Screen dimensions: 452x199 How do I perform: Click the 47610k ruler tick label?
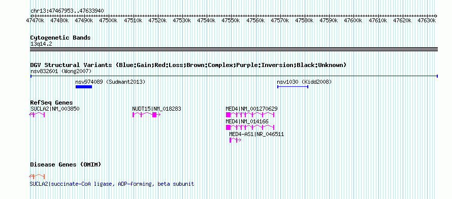click(378, 20)
